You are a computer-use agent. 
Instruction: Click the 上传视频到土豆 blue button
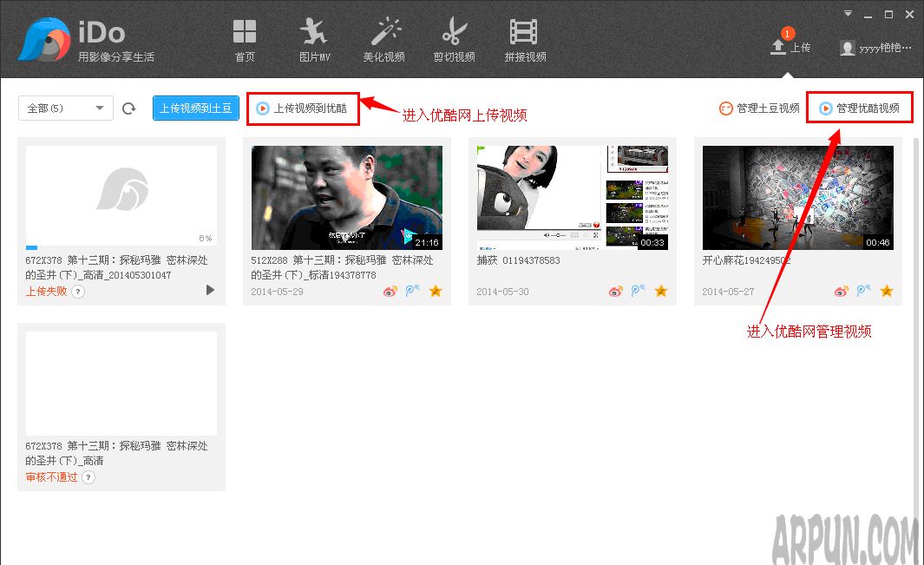click(195, 108)
